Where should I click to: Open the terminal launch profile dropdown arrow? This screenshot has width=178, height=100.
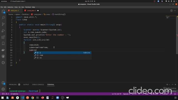tap(169, 84)
